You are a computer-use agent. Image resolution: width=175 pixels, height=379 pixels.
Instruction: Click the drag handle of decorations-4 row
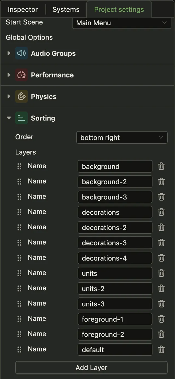click(x=19, y=258)
